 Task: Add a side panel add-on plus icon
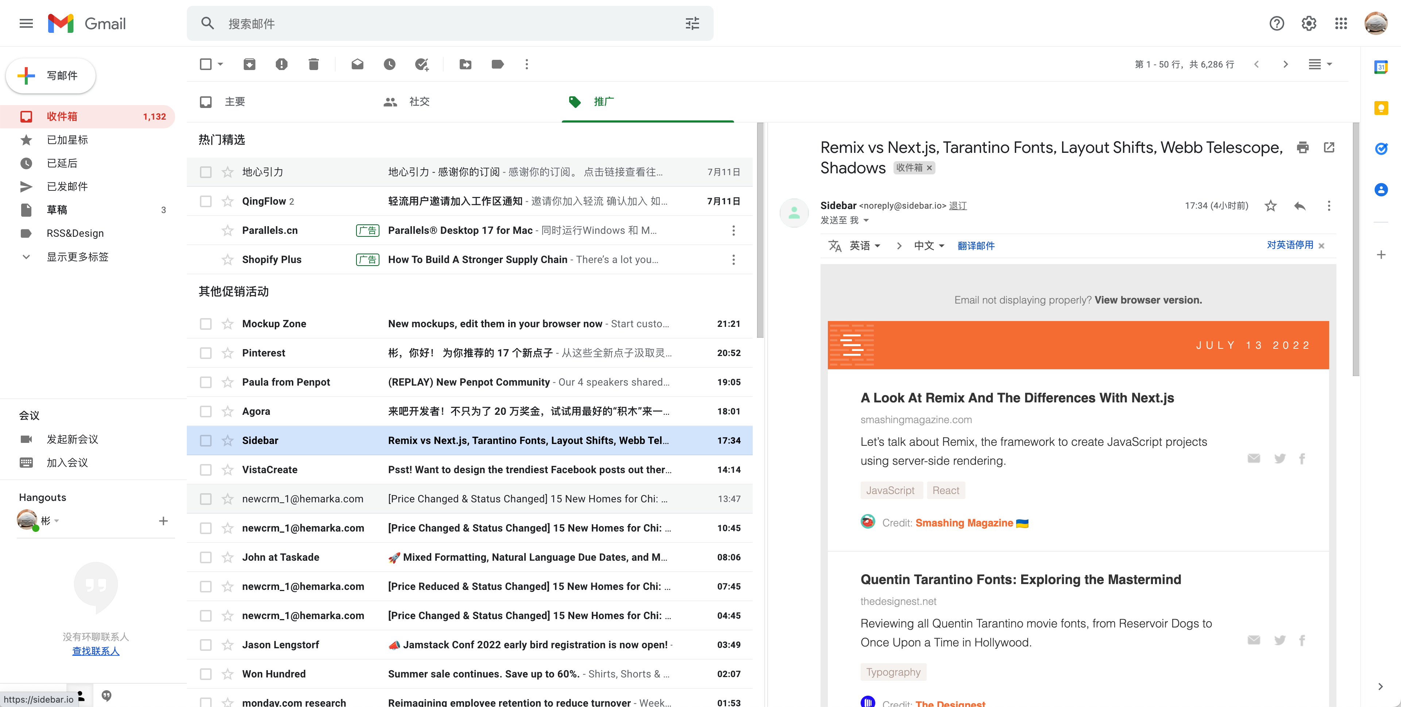coord(1381,255)
